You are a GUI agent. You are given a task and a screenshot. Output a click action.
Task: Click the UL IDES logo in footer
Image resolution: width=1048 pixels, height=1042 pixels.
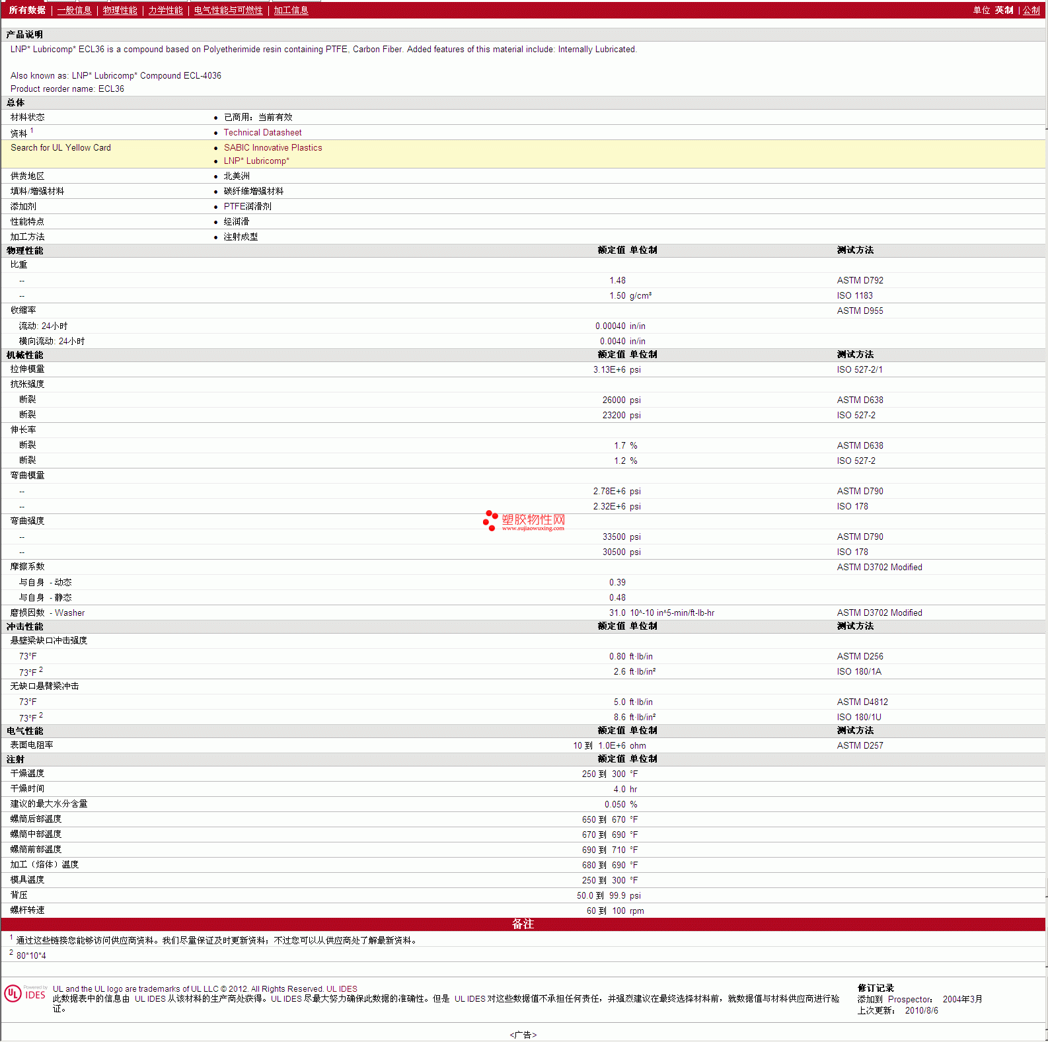pyautogui.click(x=25, y=994)
